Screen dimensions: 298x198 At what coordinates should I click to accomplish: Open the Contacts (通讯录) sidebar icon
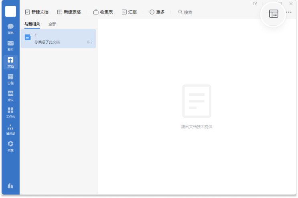10,129
